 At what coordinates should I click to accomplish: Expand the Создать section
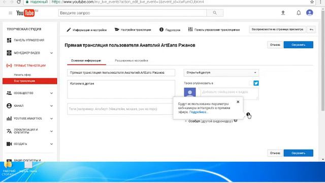pos(51,144)
